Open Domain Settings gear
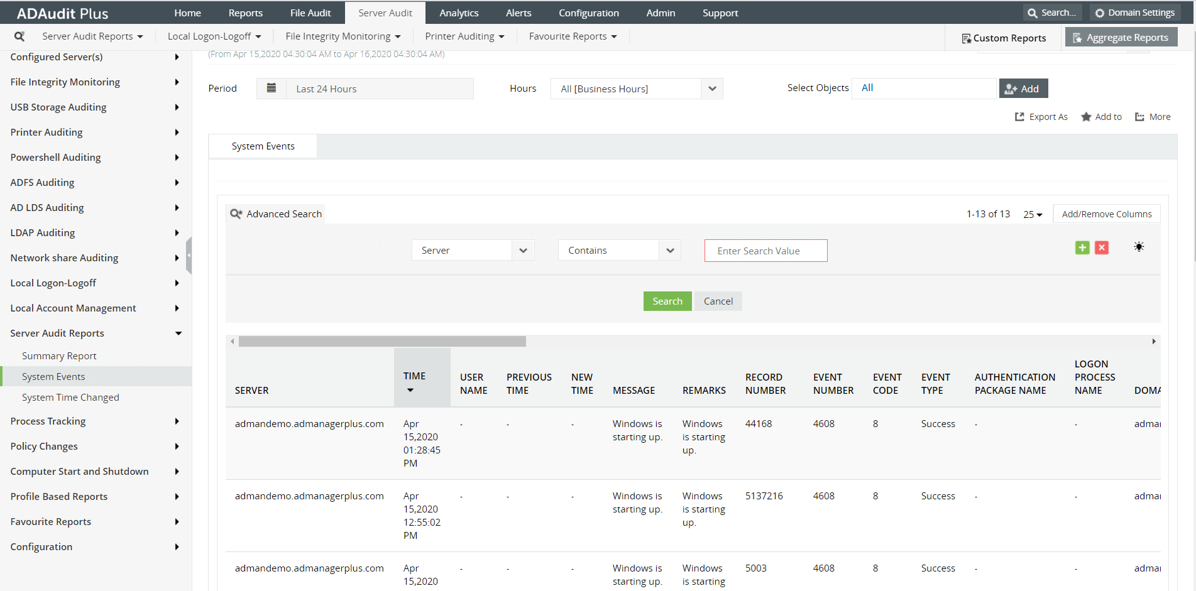Screen dimensions: 1196x591 tap(1099, 13)
